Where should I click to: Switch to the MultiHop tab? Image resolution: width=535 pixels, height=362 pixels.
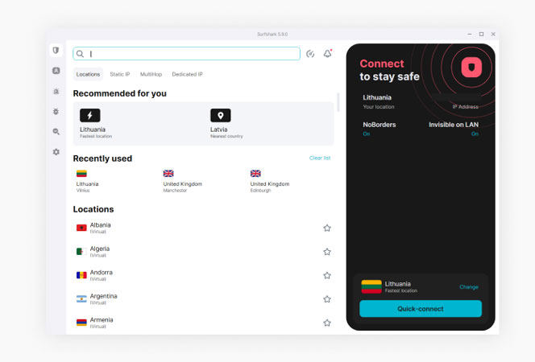151,74
